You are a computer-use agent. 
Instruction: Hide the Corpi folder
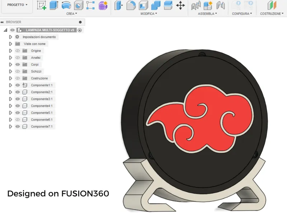point(17,64)
